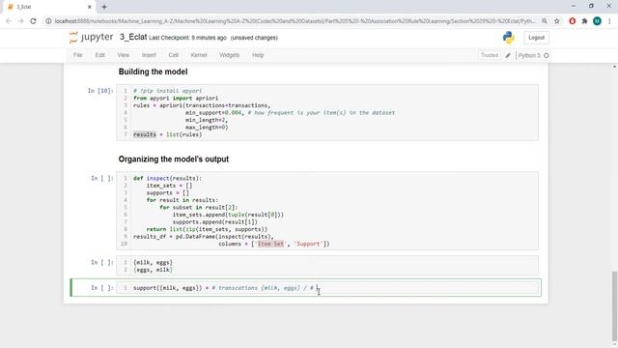Screen dimensions: 618x348
Task: Open the profile avatar M
Action: (x=597, y=21)
